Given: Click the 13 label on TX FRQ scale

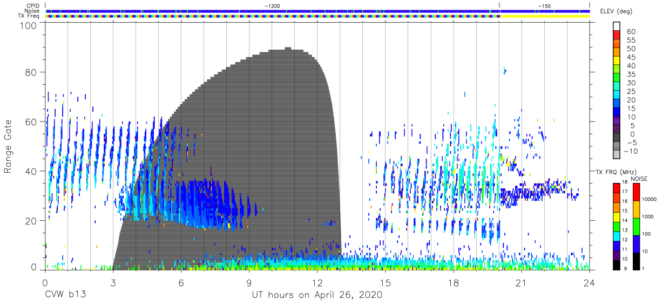Looking at the screenshot, I should [x=625, y=230].
